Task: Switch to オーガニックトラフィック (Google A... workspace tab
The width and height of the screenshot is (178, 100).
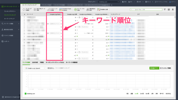Action: [x=97, y=5]
